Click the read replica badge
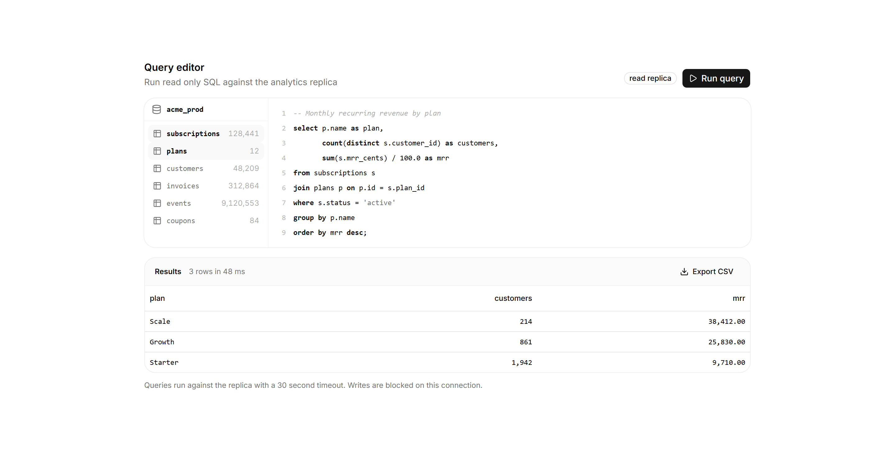Screen dimensions: 895x450 click(x=650, y=79)
